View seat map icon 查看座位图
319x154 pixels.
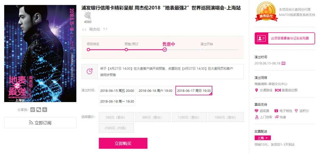point(278,90)
